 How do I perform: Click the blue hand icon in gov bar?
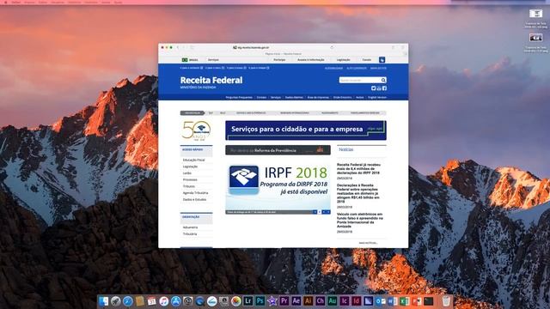382,60
